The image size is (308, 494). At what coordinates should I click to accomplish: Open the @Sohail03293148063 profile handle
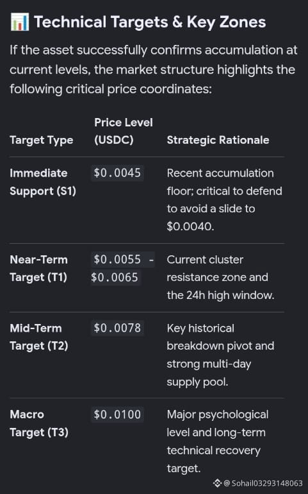point(263,483)
